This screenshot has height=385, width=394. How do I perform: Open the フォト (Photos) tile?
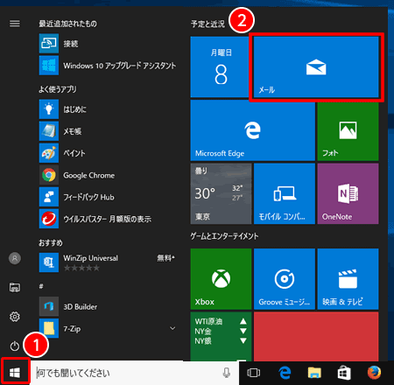pyautogui.click(x=348, y=130)
